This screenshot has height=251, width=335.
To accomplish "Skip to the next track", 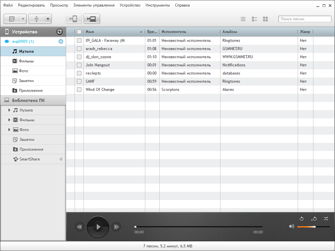I will click(116, 226).
